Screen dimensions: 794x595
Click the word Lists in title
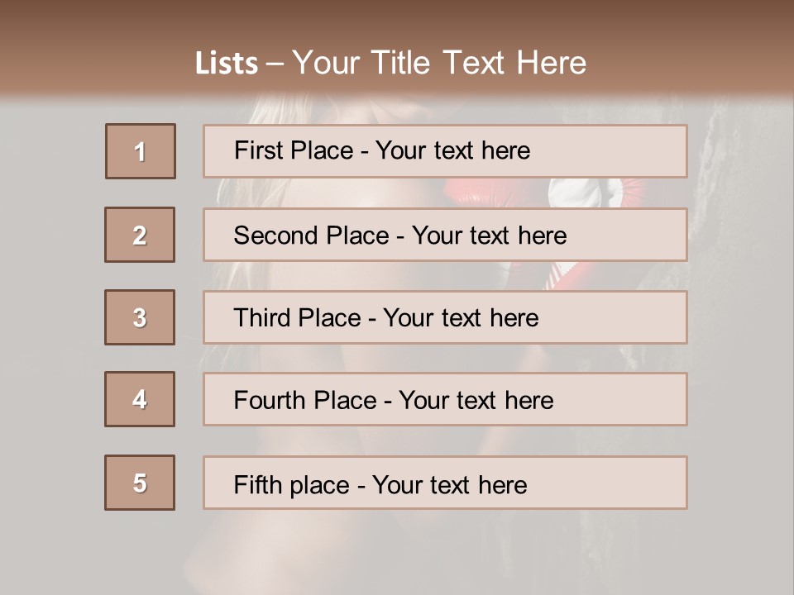(x=227, y=64)
